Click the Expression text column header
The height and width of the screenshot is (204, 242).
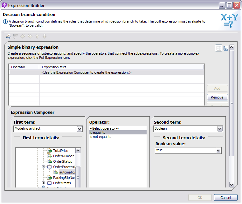click(x=121, y=67)
